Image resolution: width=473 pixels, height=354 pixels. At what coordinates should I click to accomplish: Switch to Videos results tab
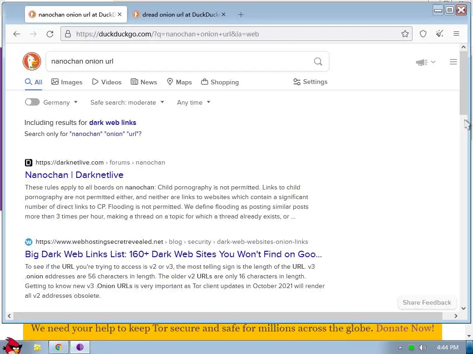point(107,82)
